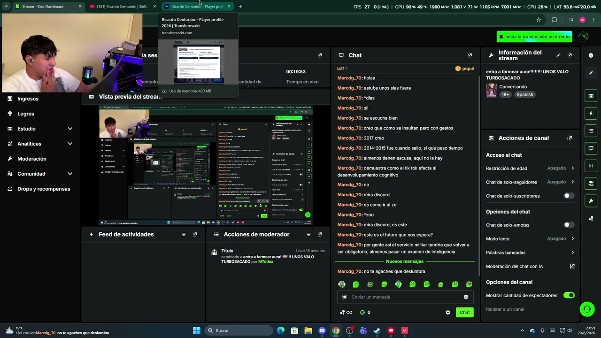Open a new browser tab
Screen dimensions: 601x338
point(240,7)
